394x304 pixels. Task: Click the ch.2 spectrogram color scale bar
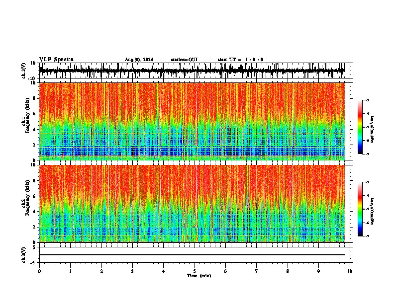click(x=360, y=209)
